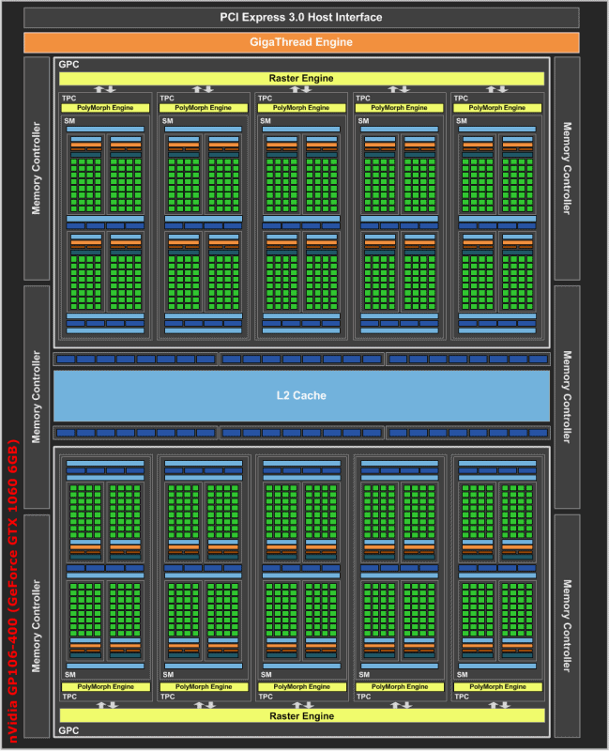Click the arrows below the rightmost bottom TPC

(x=496, y=704)
